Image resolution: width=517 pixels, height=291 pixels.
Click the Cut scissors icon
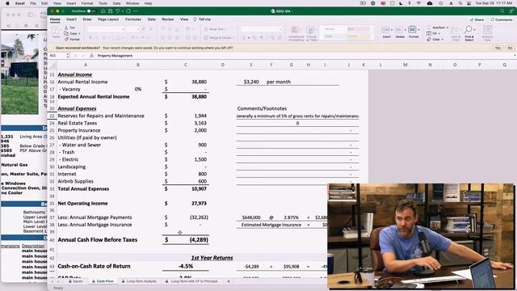67,27
